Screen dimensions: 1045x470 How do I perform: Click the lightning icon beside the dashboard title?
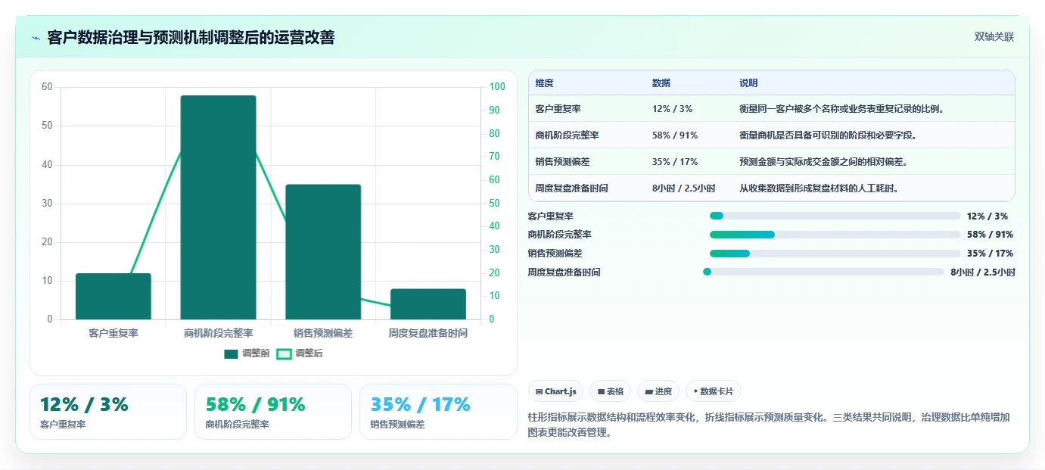pyautogui.click(x=36, y=38)
